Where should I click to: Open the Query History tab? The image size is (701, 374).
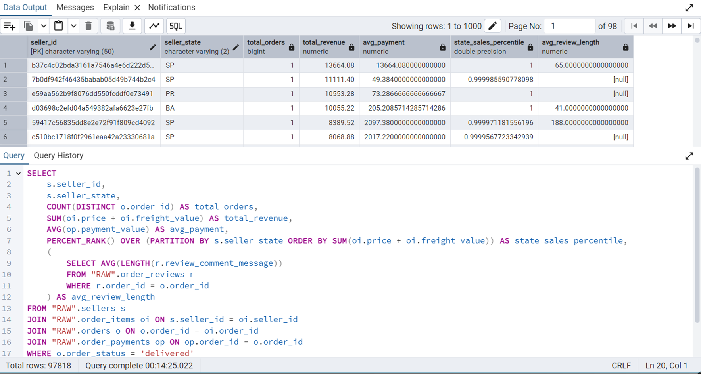click(58, 156)
